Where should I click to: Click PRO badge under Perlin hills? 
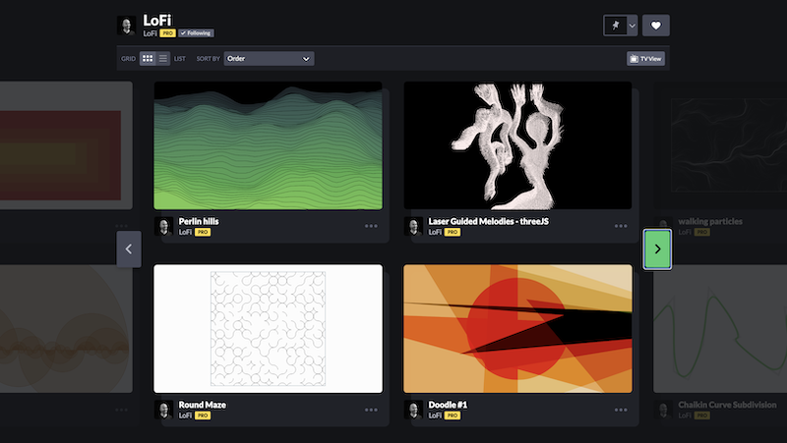click(203, 232)
